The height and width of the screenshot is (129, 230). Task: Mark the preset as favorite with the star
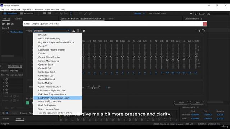(84, 31)
